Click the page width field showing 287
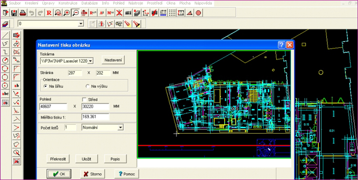Viewport: 358px width, 180px height. pos(75,73)
